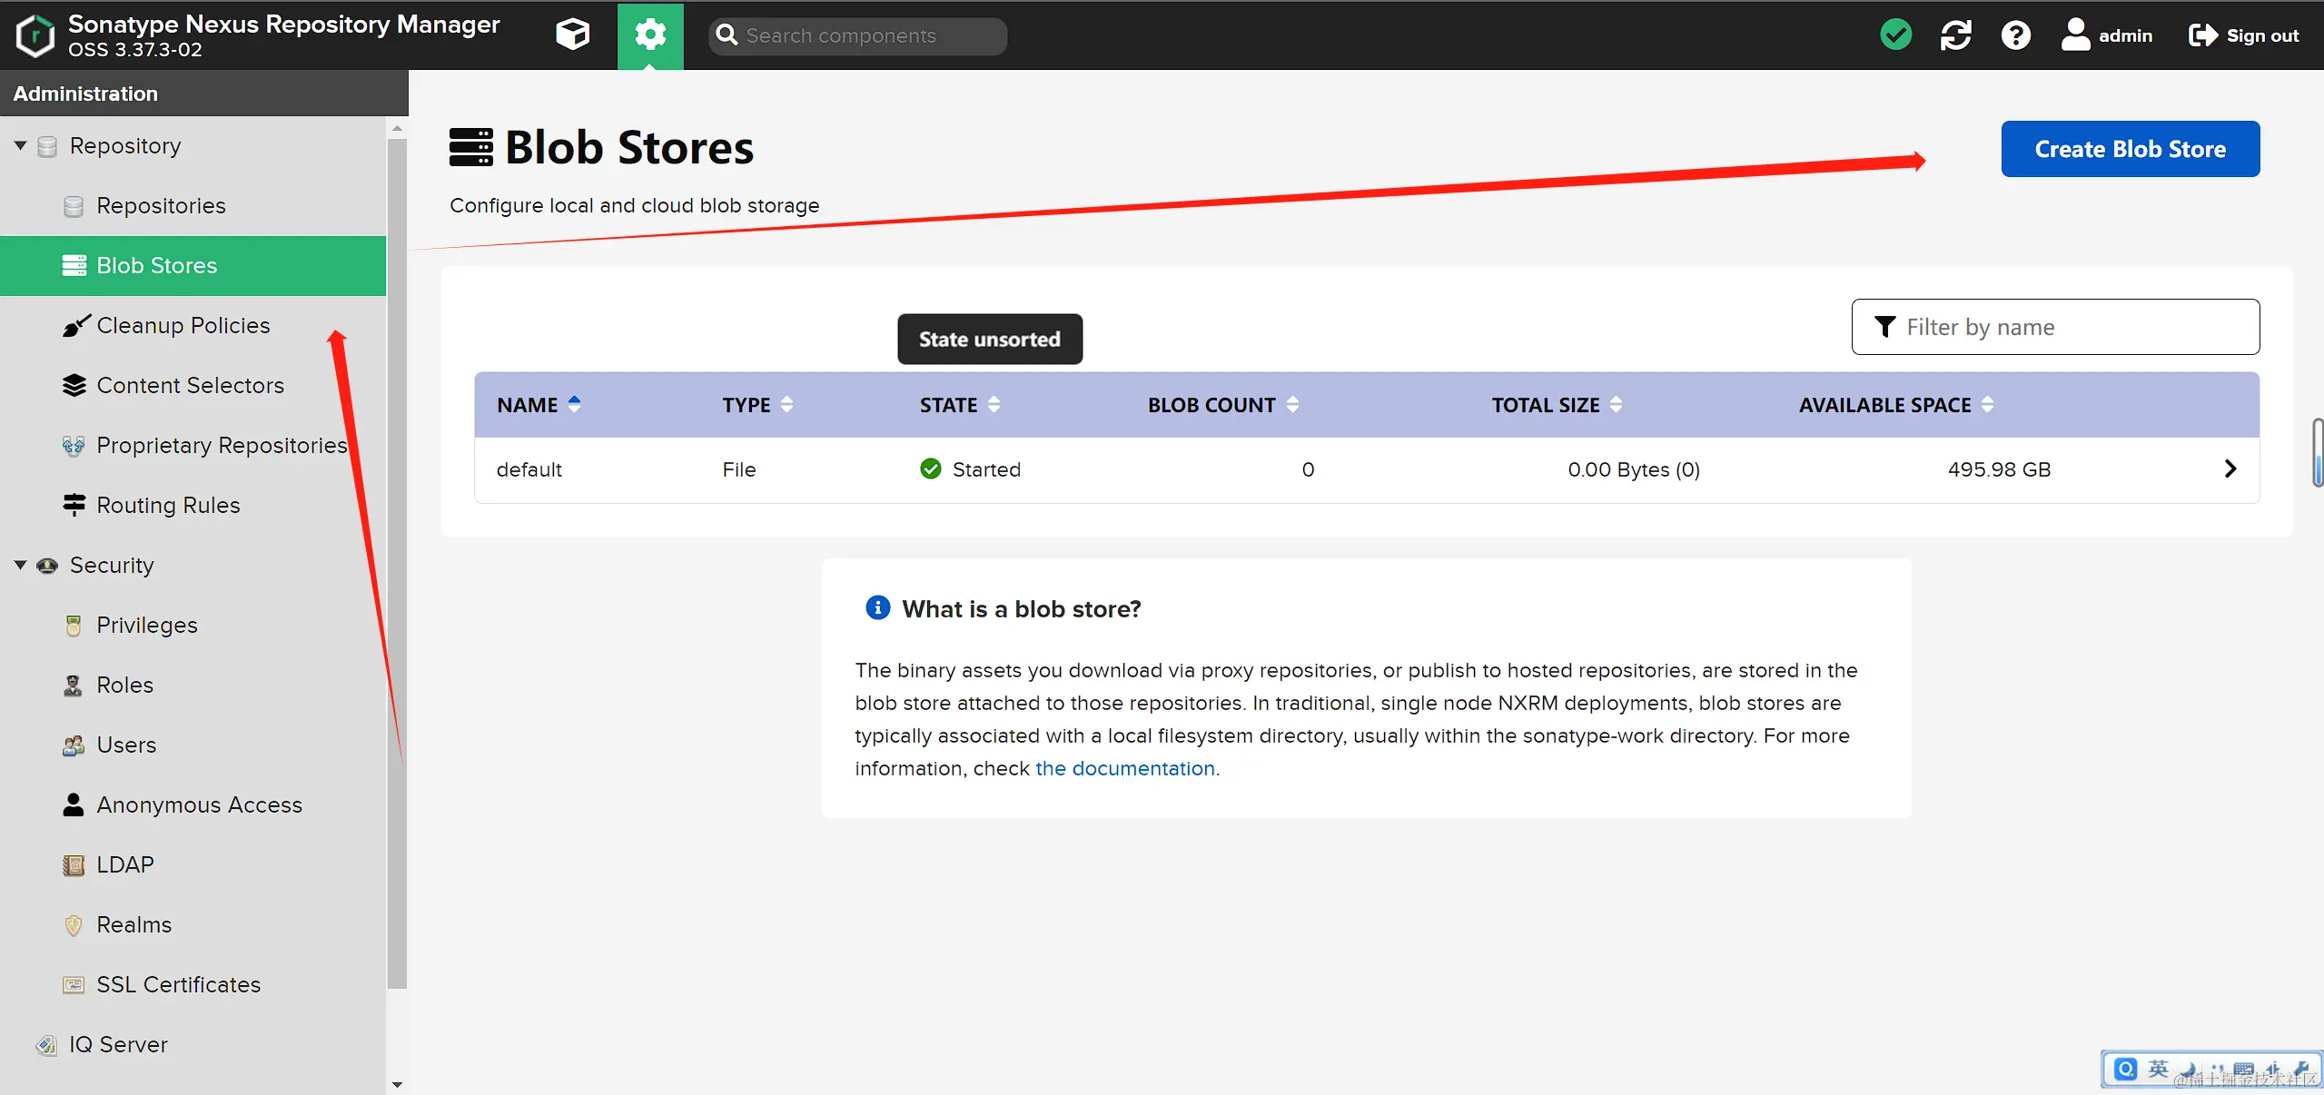Open the documentation link
The height and width of the screenshot is (1095, 2324).
point(1124,768)
